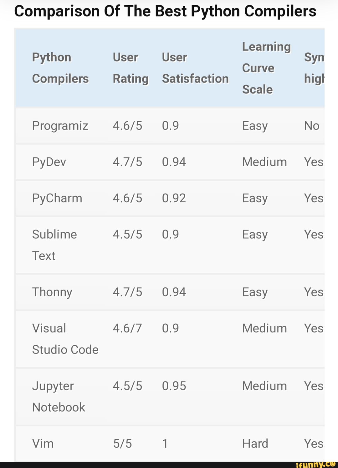This screenshot has width=338, height=468.
Task: Select the Thonny compiler name
Action: [x=52, y=292]
